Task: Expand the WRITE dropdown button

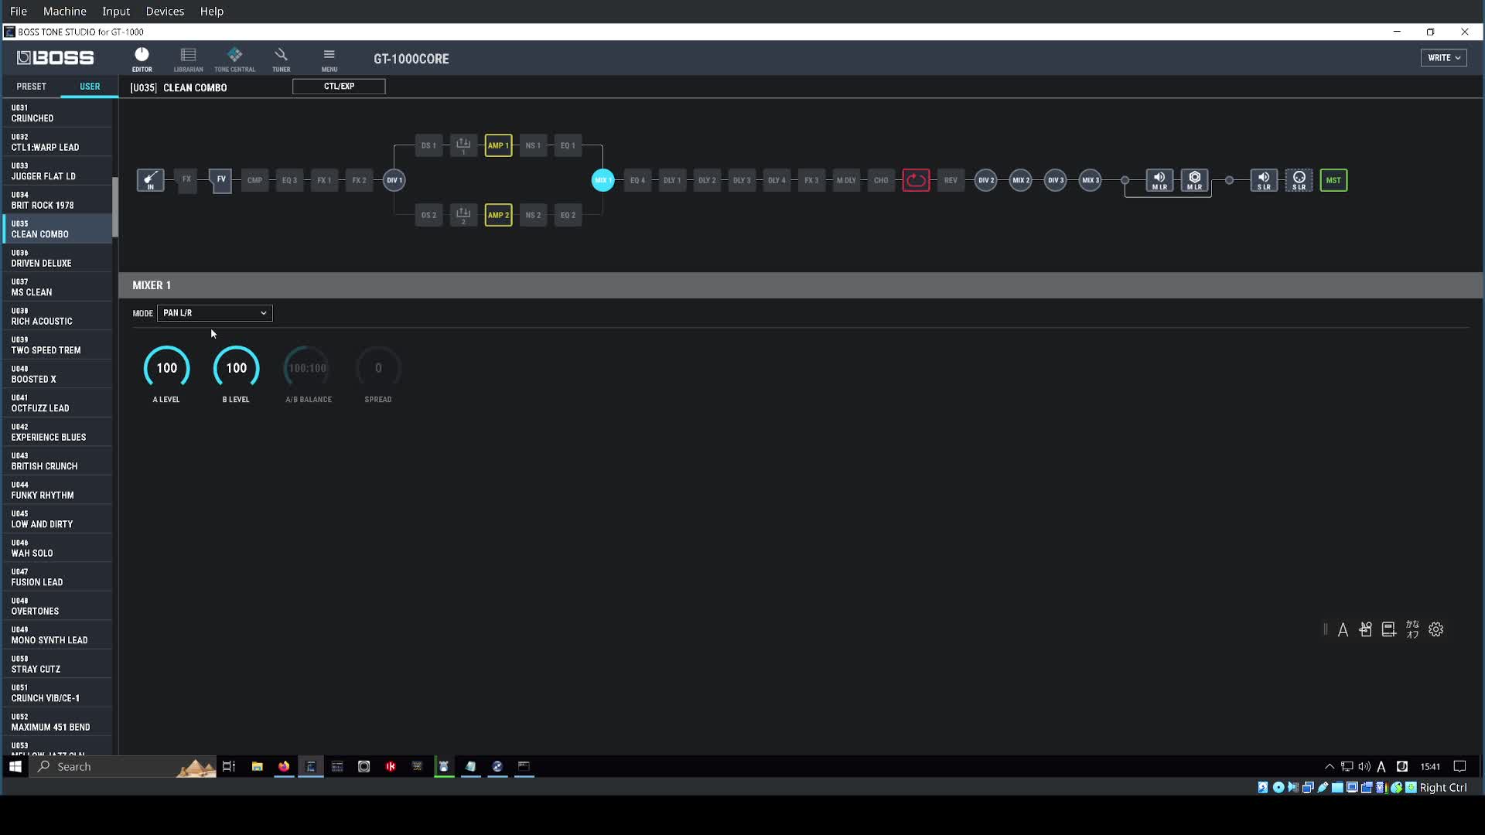Action: 1443,58
